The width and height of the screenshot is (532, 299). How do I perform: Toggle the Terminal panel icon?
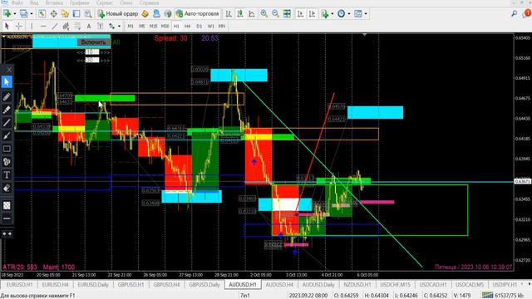[x=76, y=14]
